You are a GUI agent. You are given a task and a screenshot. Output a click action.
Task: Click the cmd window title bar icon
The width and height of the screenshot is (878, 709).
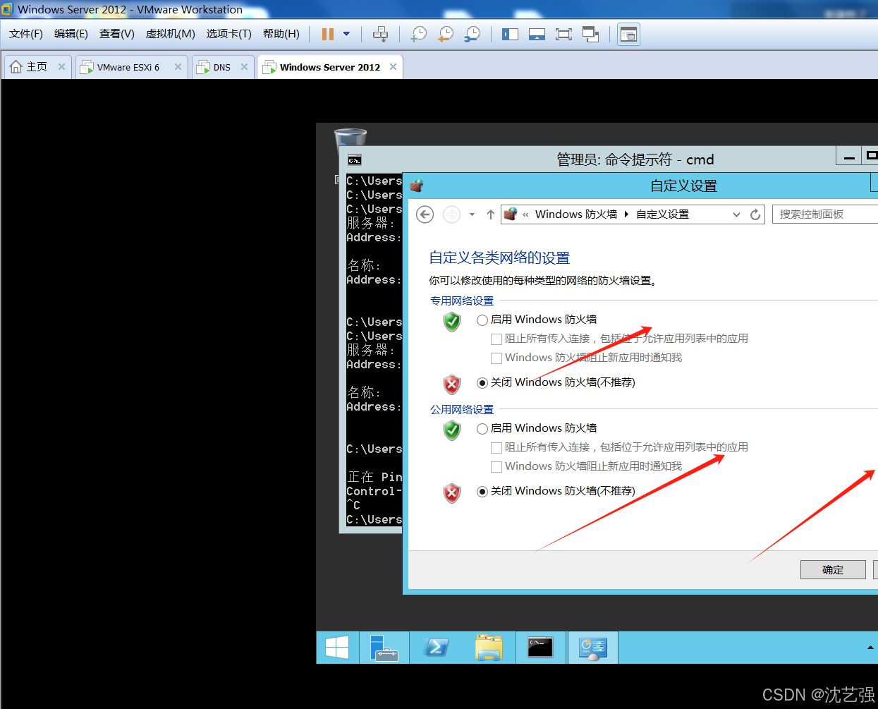tap(355, 160)
